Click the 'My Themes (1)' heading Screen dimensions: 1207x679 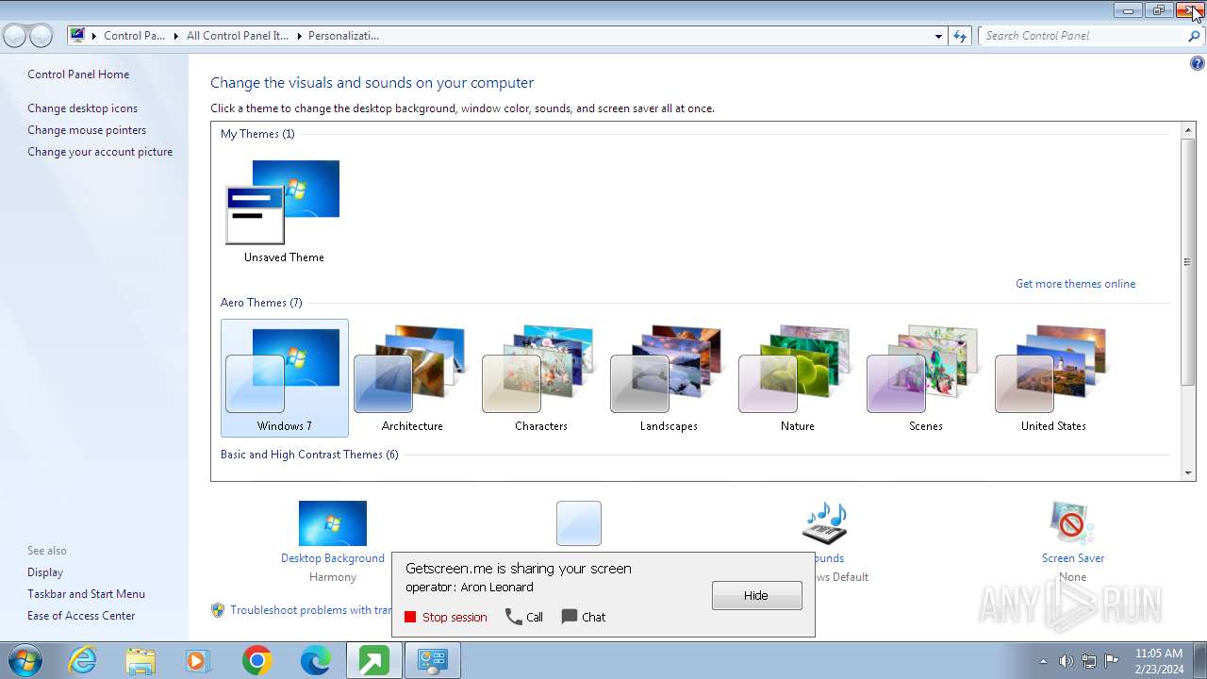click(257, 134)
